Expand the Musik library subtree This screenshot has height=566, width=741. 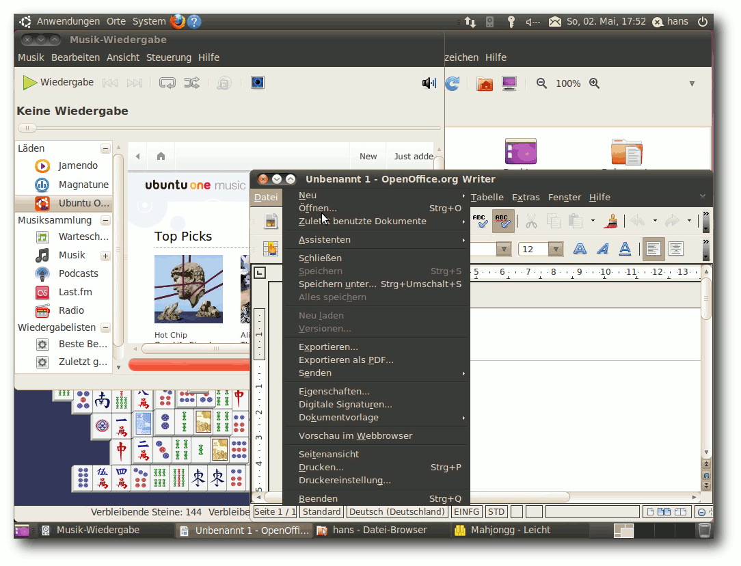105,256
